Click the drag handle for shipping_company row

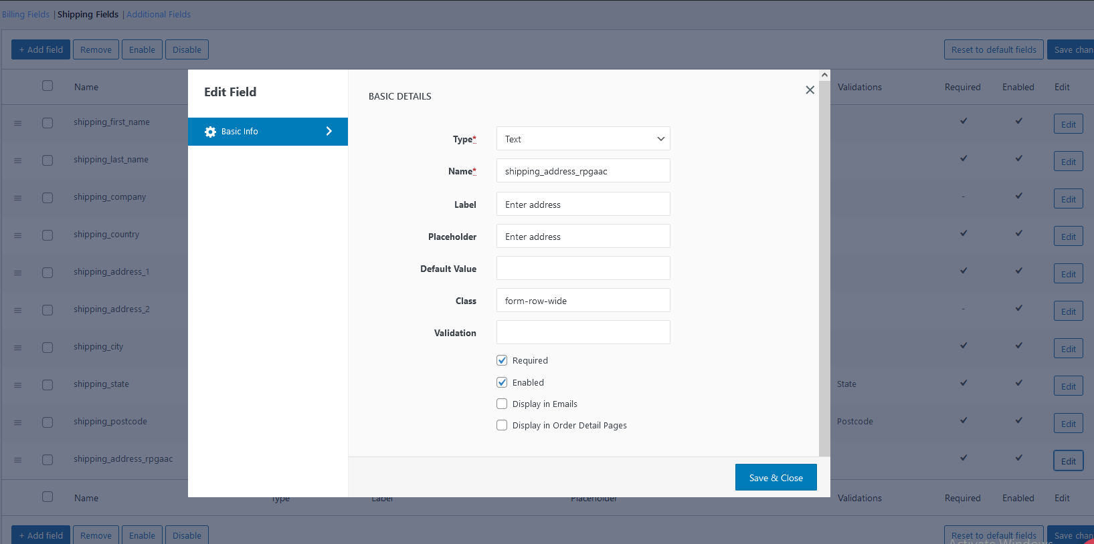coord(18,198)
